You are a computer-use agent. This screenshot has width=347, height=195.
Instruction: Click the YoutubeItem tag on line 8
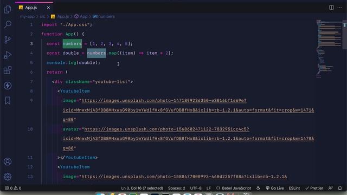(x=75, y=91)
